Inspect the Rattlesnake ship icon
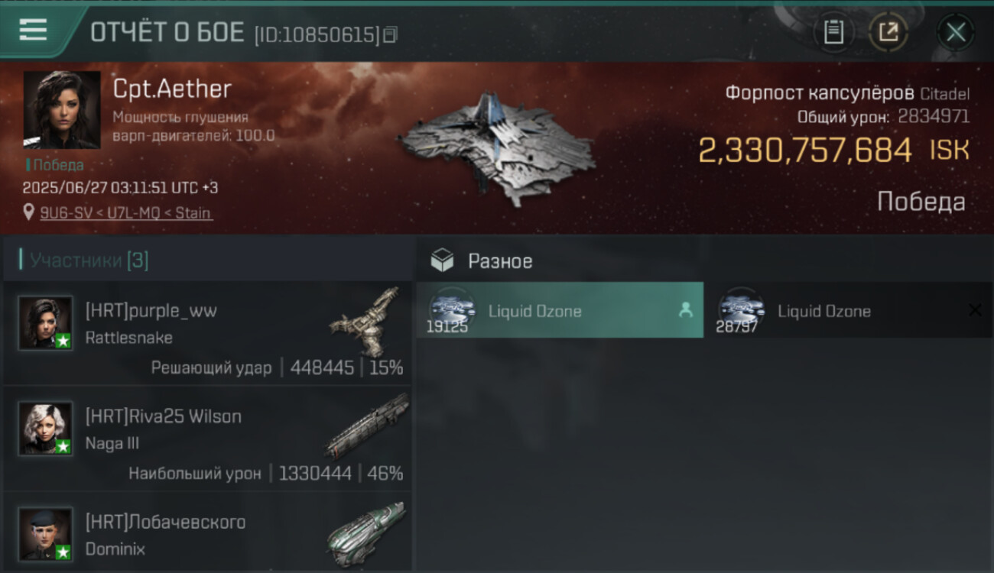994x573 pixels. [x=367, y=321]
